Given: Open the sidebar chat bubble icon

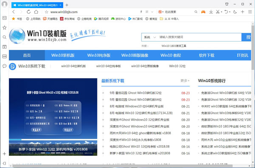Looking at the screenshot, I should coord(4,66).
